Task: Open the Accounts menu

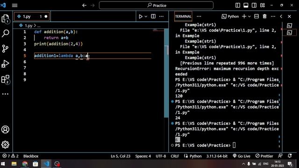Action: pyautogui.click(x=5, y=130)
